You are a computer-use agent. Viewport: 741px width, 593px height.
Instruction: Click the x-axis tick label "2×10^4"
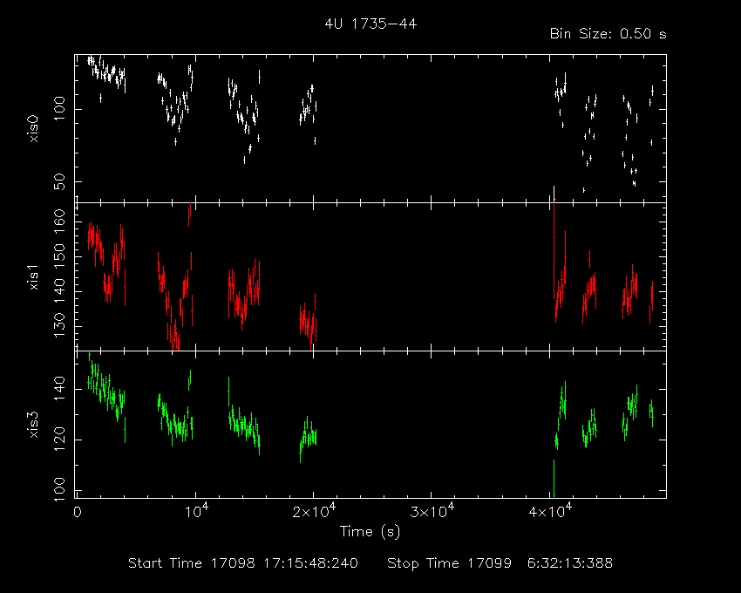pyautogui.click(x=313, y=511)
